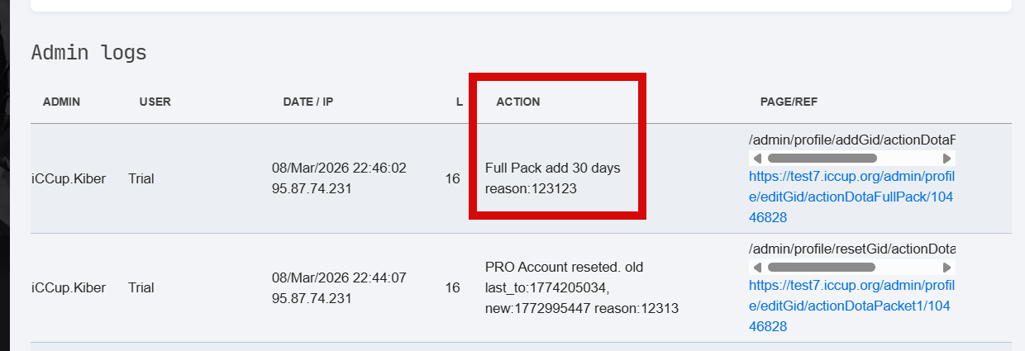Click the 22:46:02 timestamp entry

coord(339,168)
